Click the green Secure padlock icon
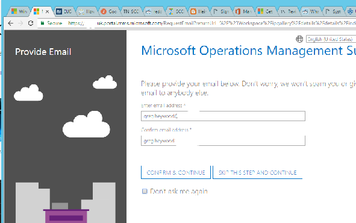 42,23
